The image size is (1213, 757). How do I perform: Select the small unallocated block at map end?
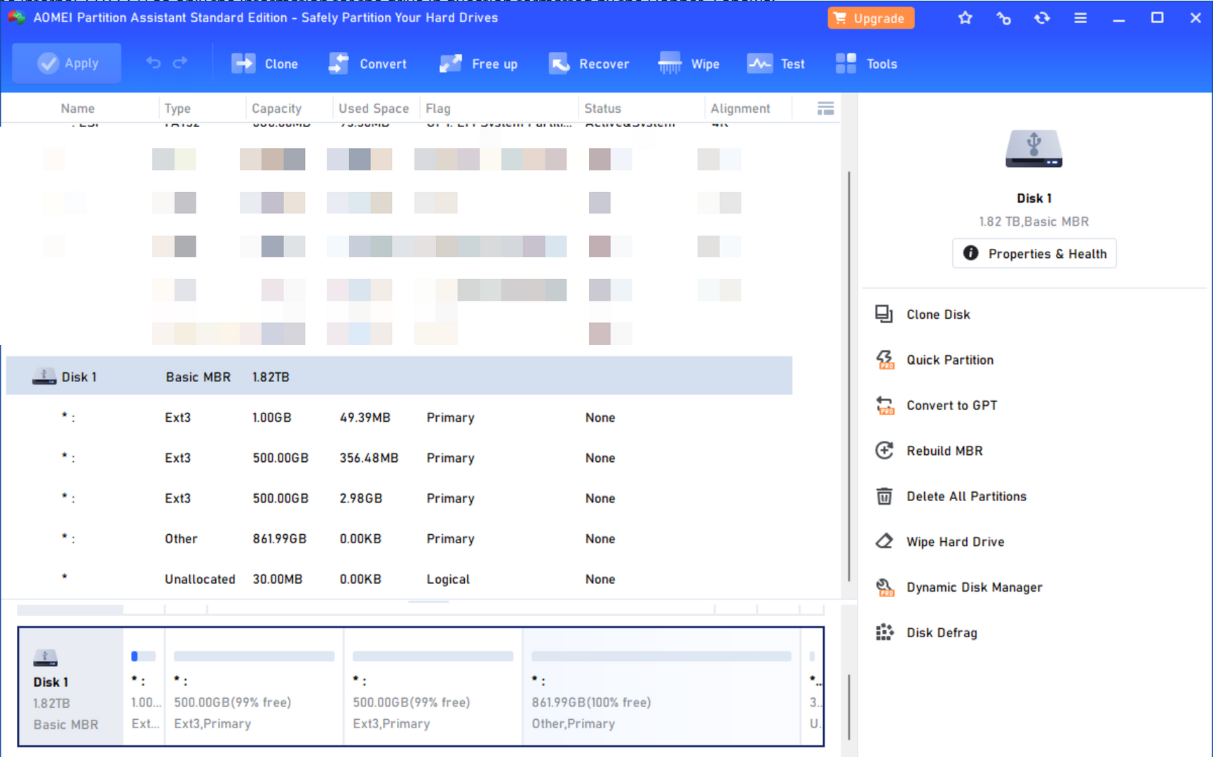pyautogui.click(x=813, y=687)
